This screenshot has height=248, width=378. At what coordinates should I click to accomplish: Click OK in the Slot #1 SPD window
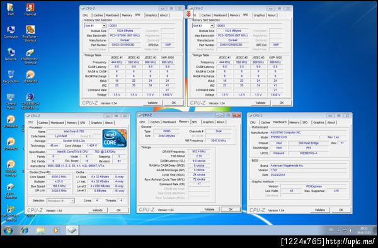pyautogui.click(x=174, y=103)
